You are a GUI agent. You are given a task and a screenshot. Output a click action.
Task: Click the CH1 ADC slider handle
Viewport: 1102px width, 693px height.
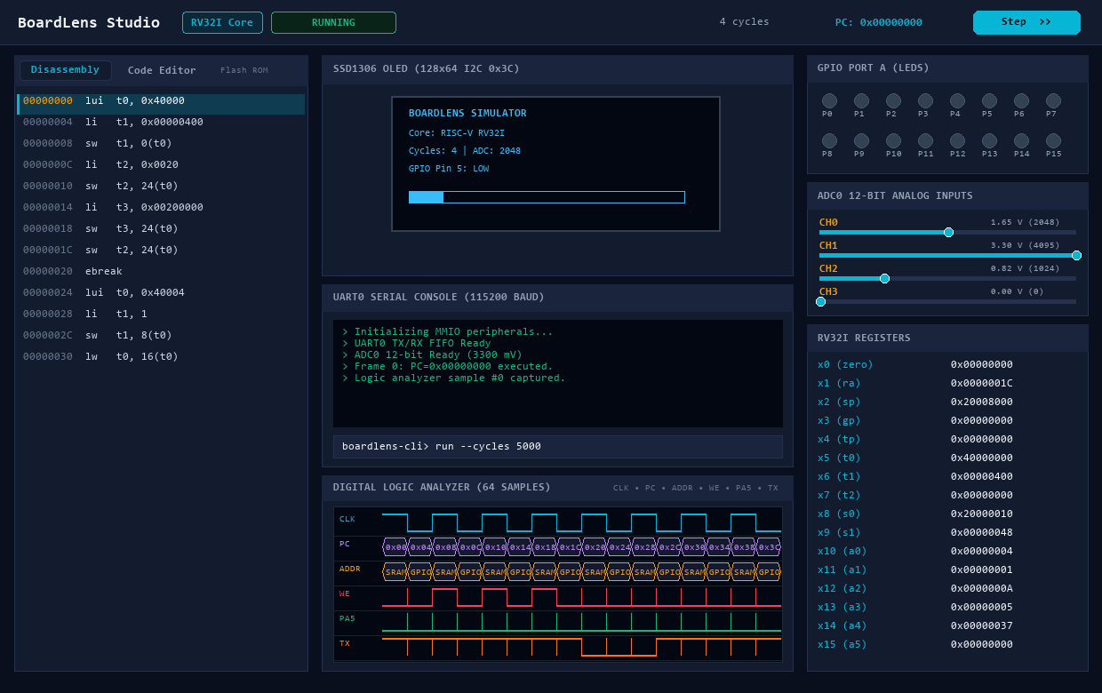[x=1076, y=255]
